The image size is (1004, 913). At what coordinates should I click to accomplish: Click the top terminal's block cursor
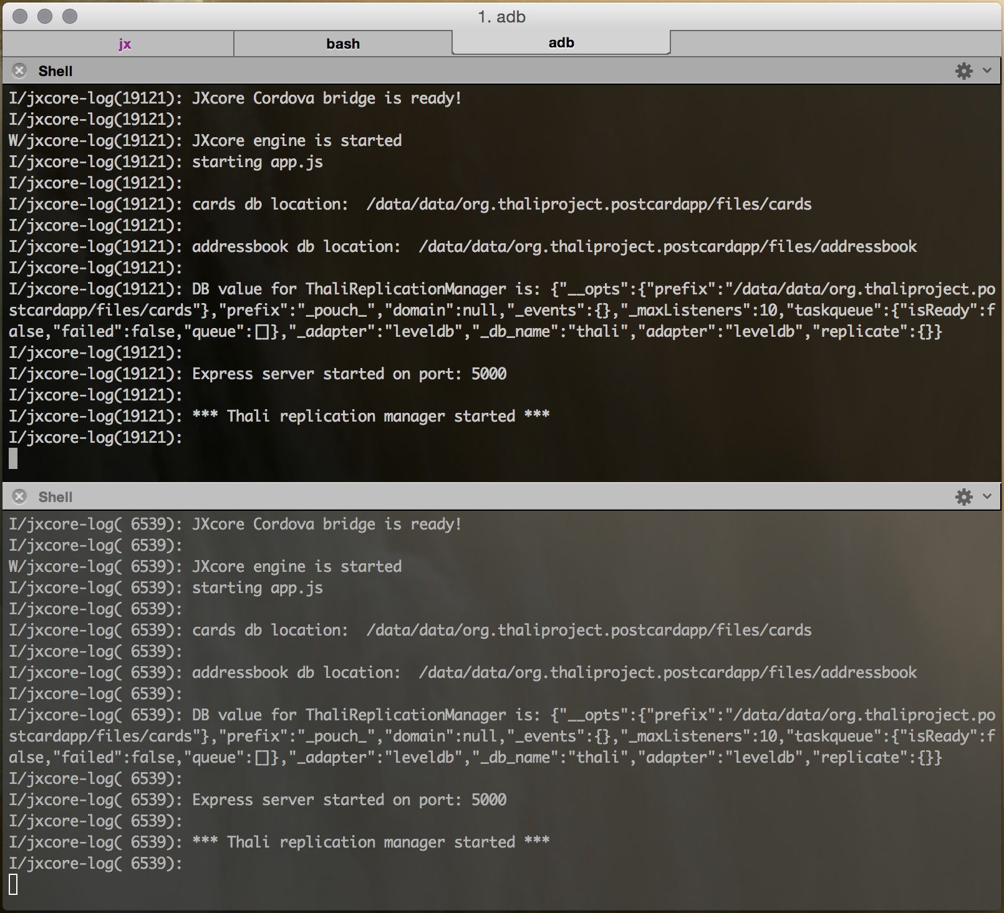pos(13,458)
